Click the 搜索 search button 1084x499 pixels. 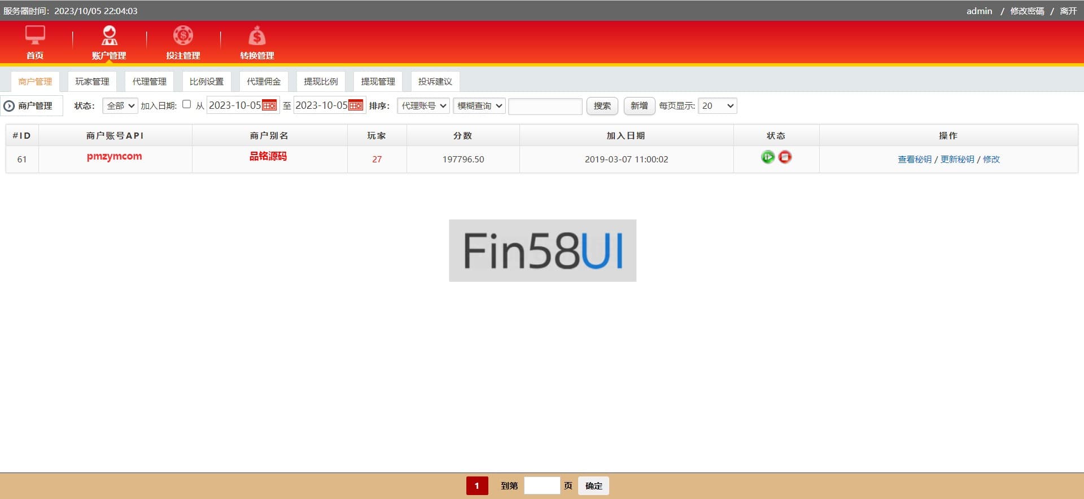click(602, 106)
